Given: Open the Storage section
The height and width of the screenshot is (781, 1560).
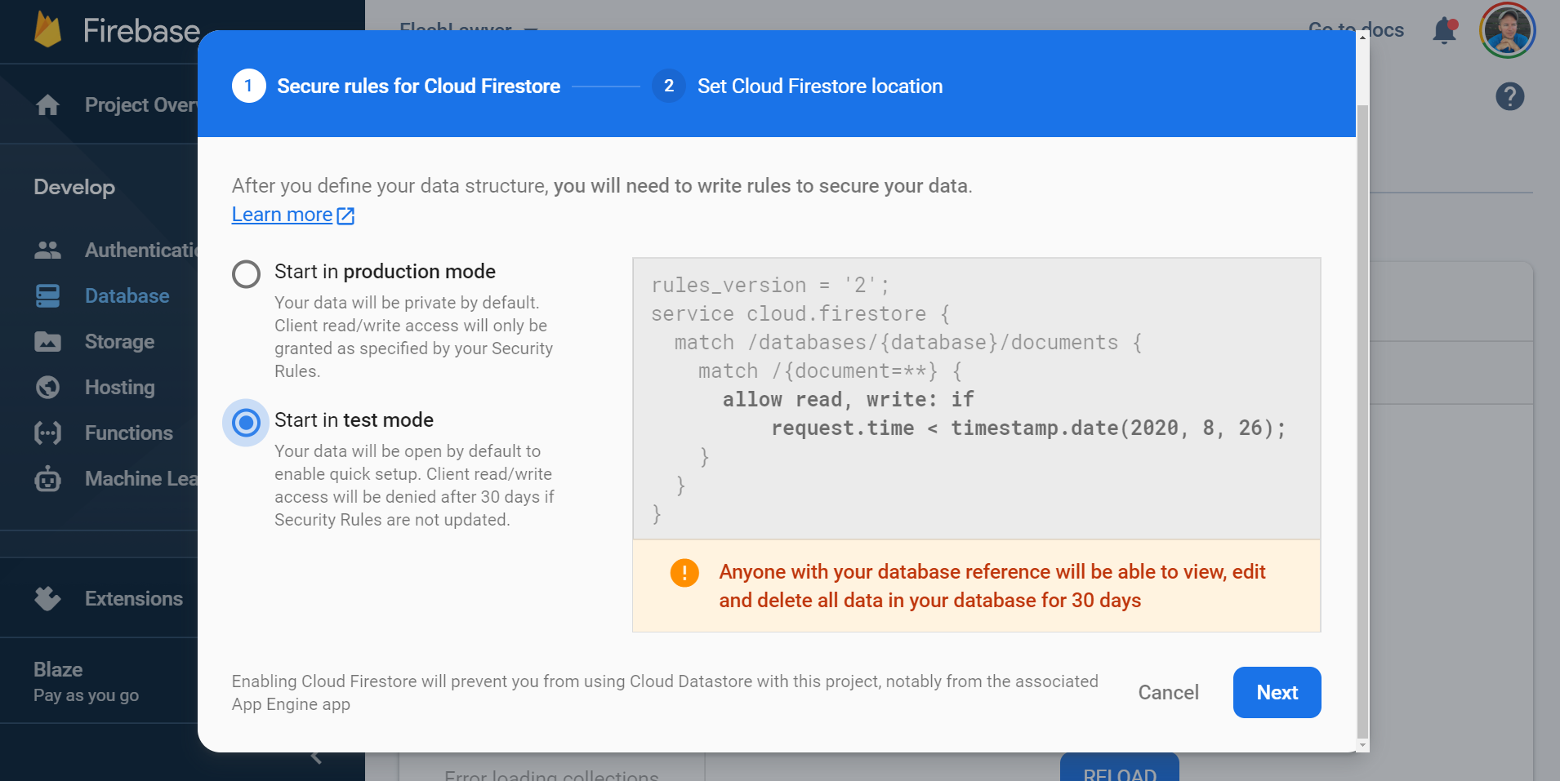Looking at the screenshot, I should point(120,341).
